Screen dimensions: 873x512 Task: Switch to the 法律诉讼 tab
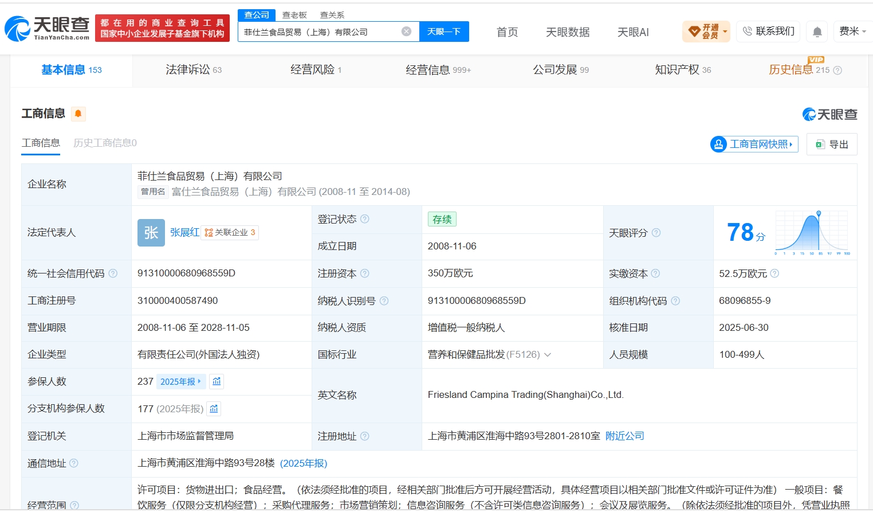pos(194,70)
